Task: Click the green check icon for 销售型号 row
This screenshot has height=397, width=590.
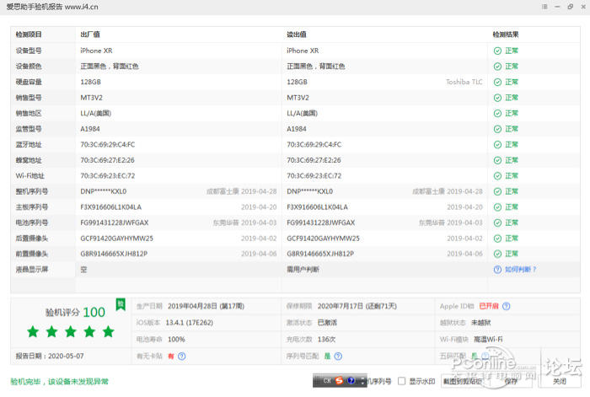Action: click(x=497, y=98)
